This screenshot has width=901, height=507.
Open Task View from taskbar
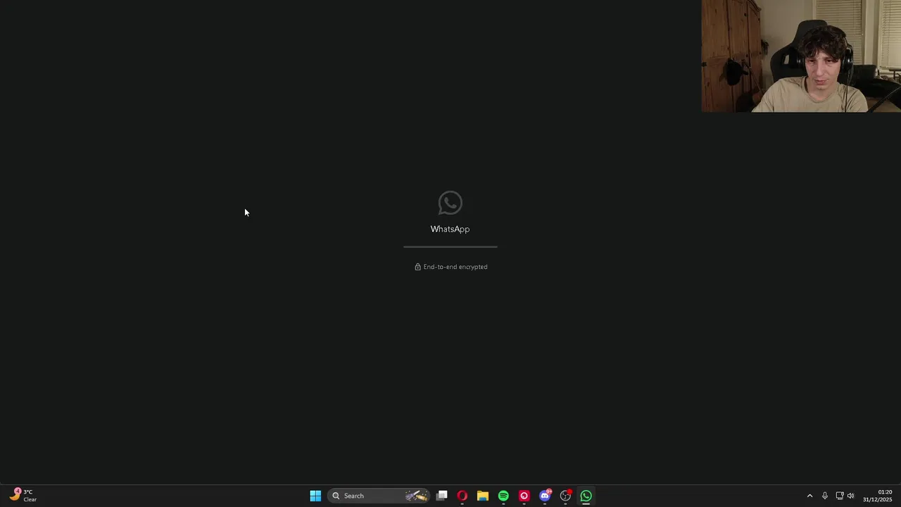[x=441, y=496]
